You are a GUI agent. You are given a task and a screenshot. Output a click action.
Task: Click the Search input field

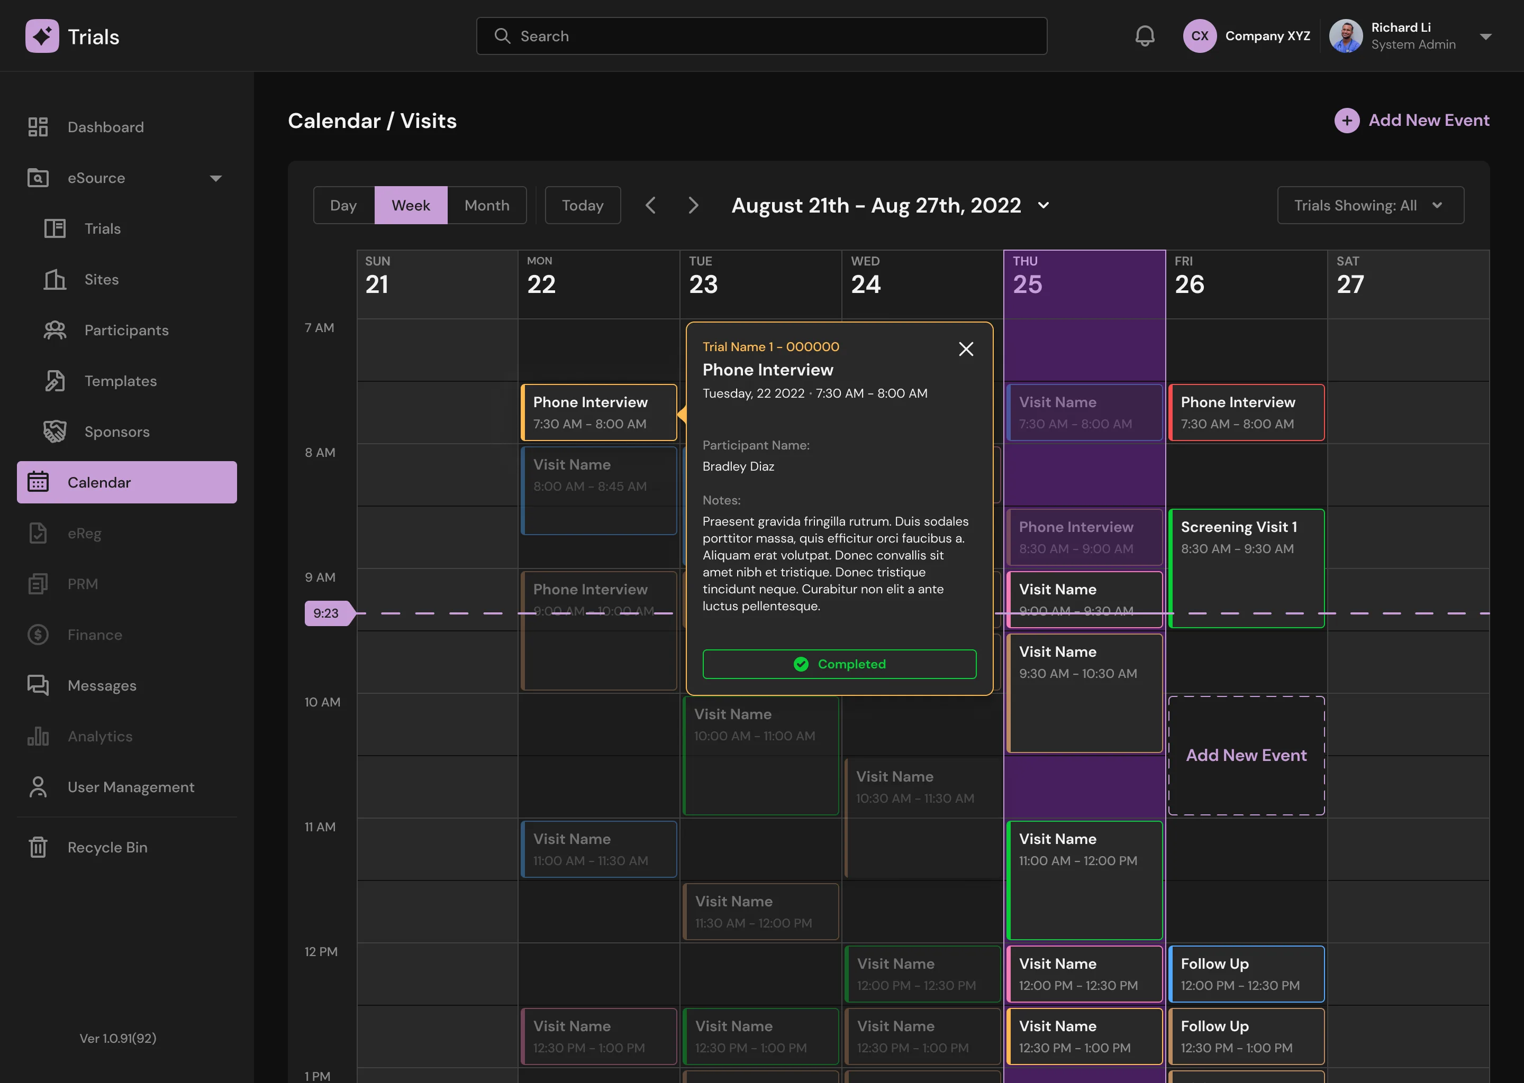coord(761,36)
